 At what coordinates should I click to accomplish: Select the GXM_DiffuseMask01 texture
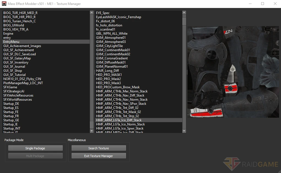tap(139, 62)
